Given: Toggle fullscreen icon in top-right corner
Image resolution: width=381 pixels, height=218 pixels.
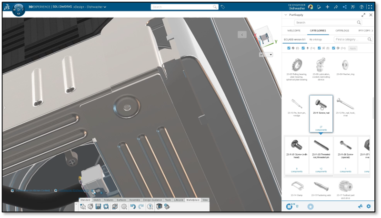Looking at the screenshot, I should pos(370,7).
